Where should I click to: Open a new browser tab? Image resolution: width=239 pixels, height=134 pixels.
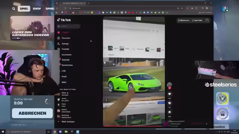pos(89,3)
